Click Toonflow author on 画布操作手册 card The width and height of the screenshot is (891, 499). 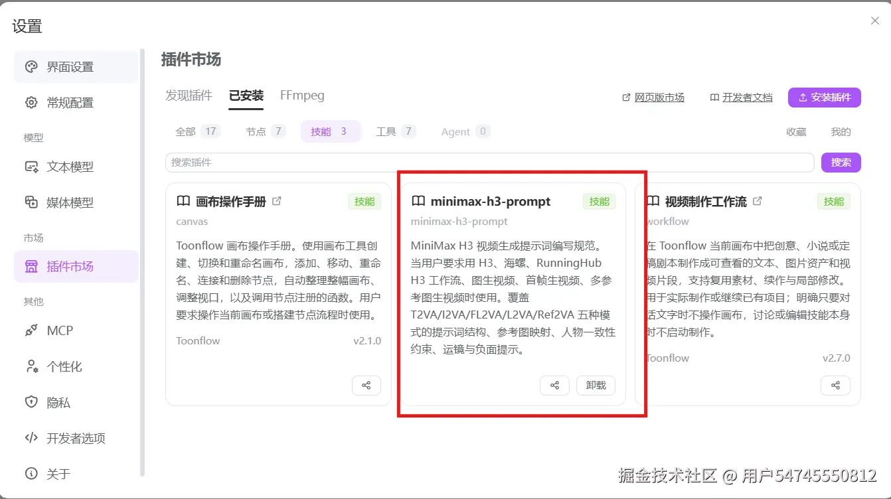[x=198, y=341]
